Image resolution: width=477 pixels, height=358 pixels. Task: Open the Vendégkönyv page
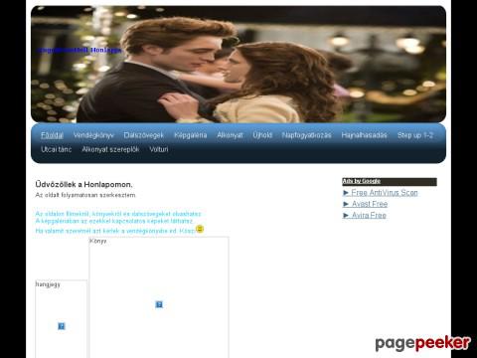(x=93, y=135)
